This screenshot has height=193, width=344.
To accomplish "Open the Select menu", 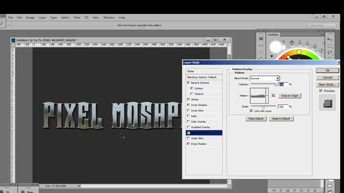I will point(65,18).
